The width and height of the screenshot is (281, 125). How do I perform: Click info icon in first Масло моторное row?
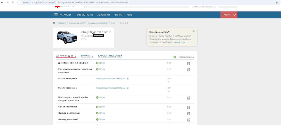click(x=128, y=78)
